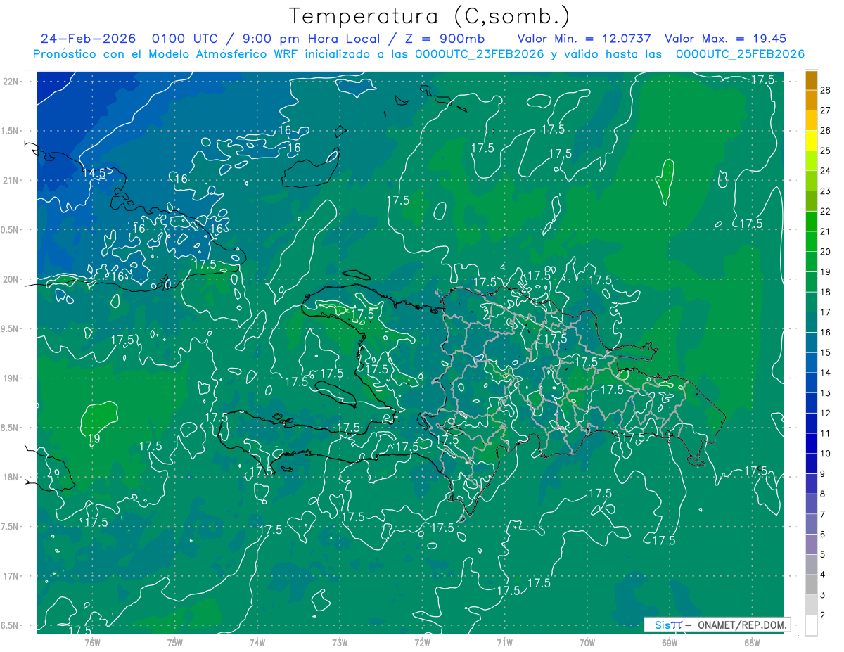844x652 pixels.
Task: Click the 'SisTT – ONAMET/REP.DOM.' credit label
Action: 717,625
